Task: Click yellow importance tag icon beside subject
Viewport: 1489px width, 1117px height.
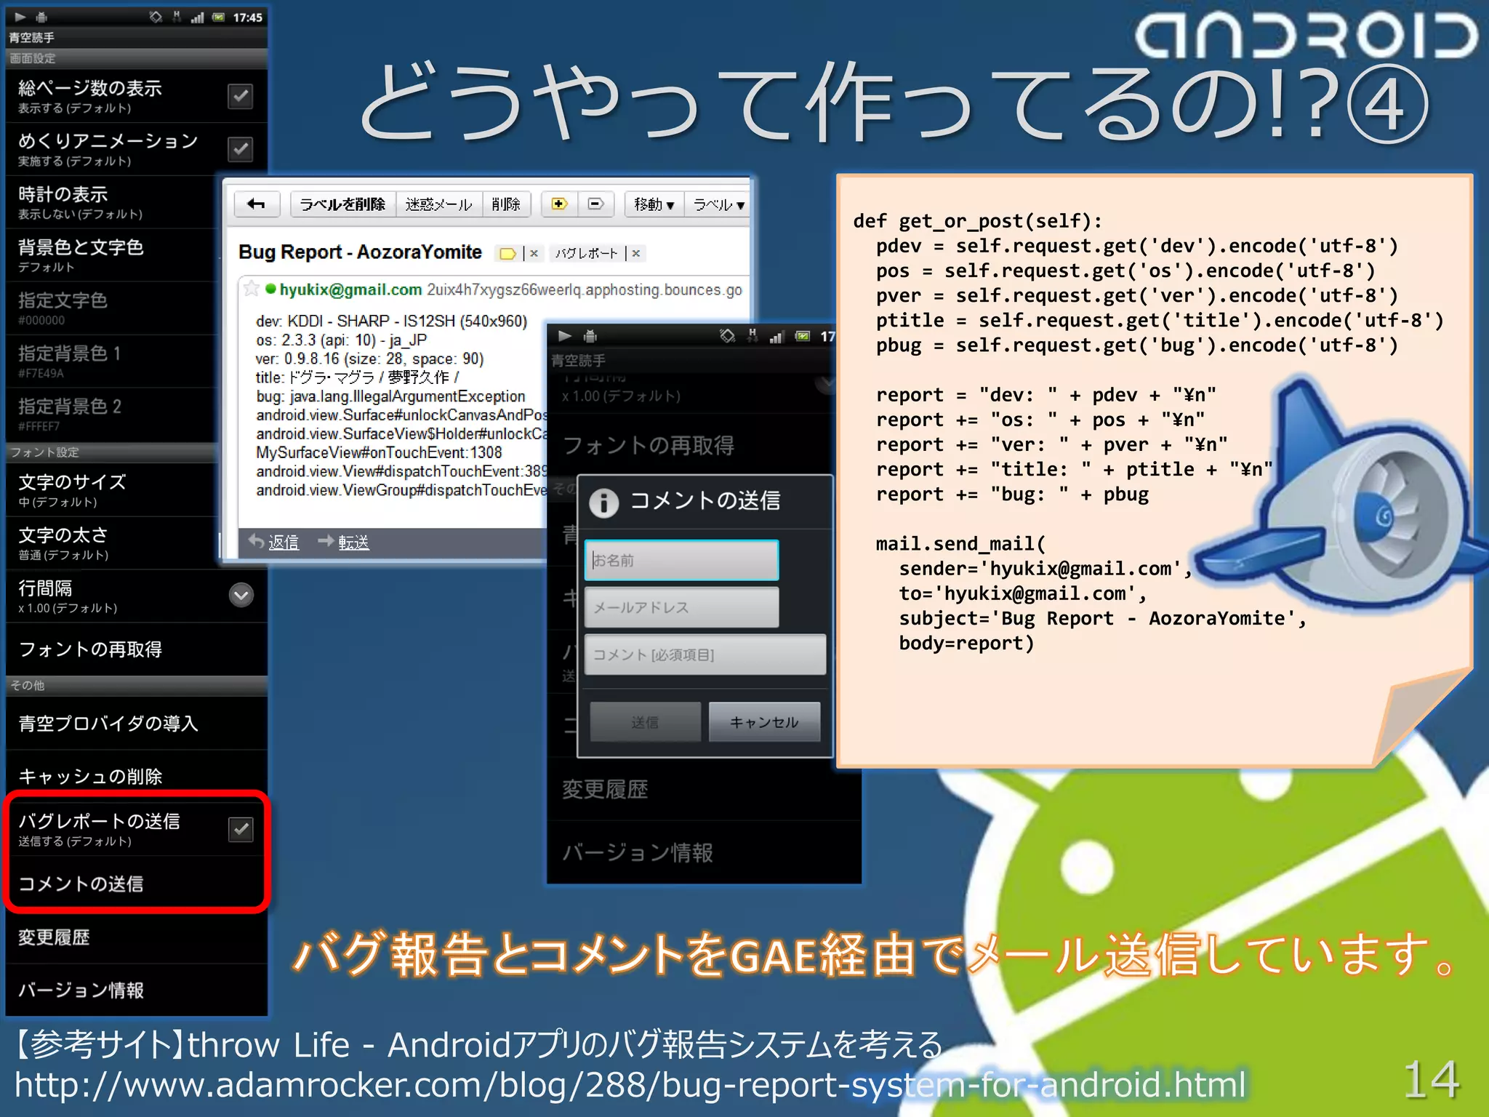Action: point(507,254)
